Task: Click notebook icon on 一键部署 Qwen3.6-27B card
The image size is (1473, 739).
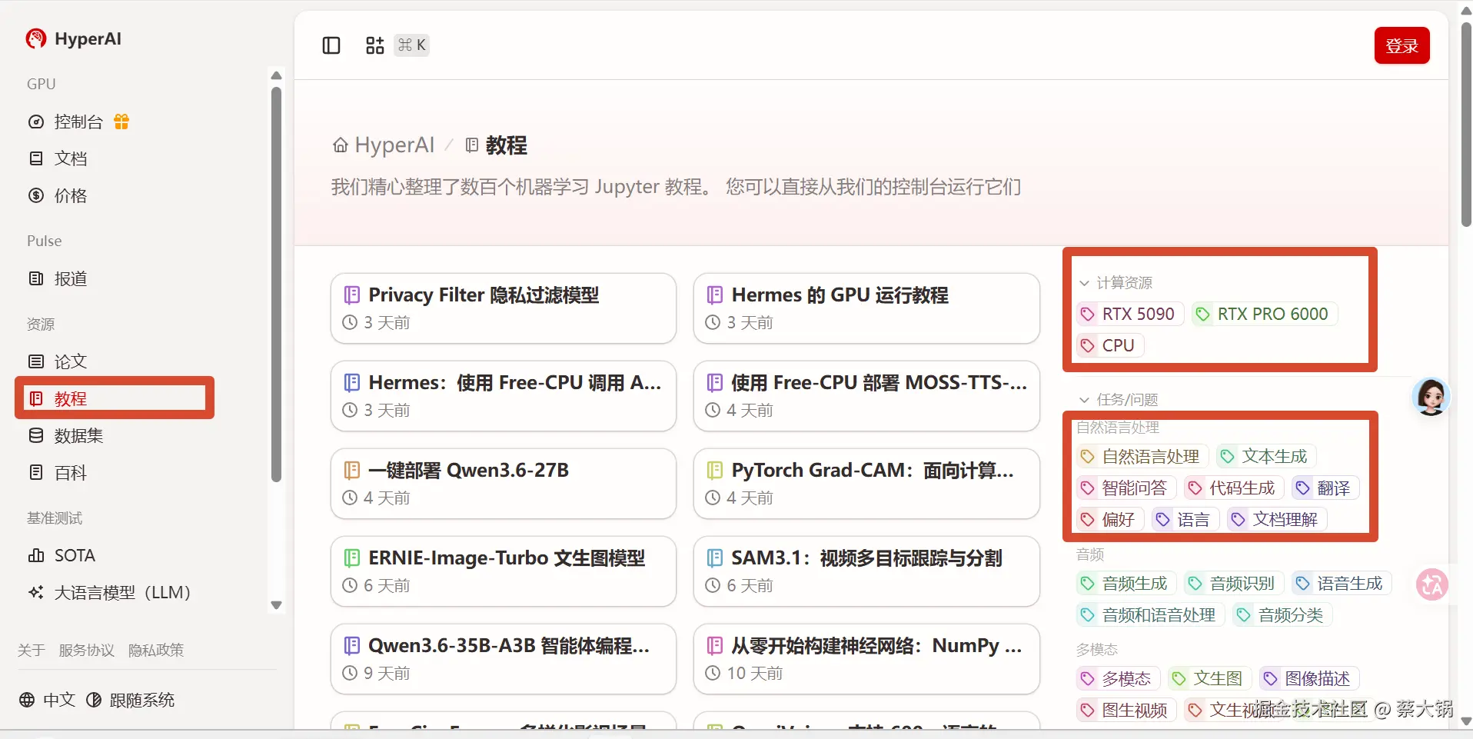Action: [352, 470]
